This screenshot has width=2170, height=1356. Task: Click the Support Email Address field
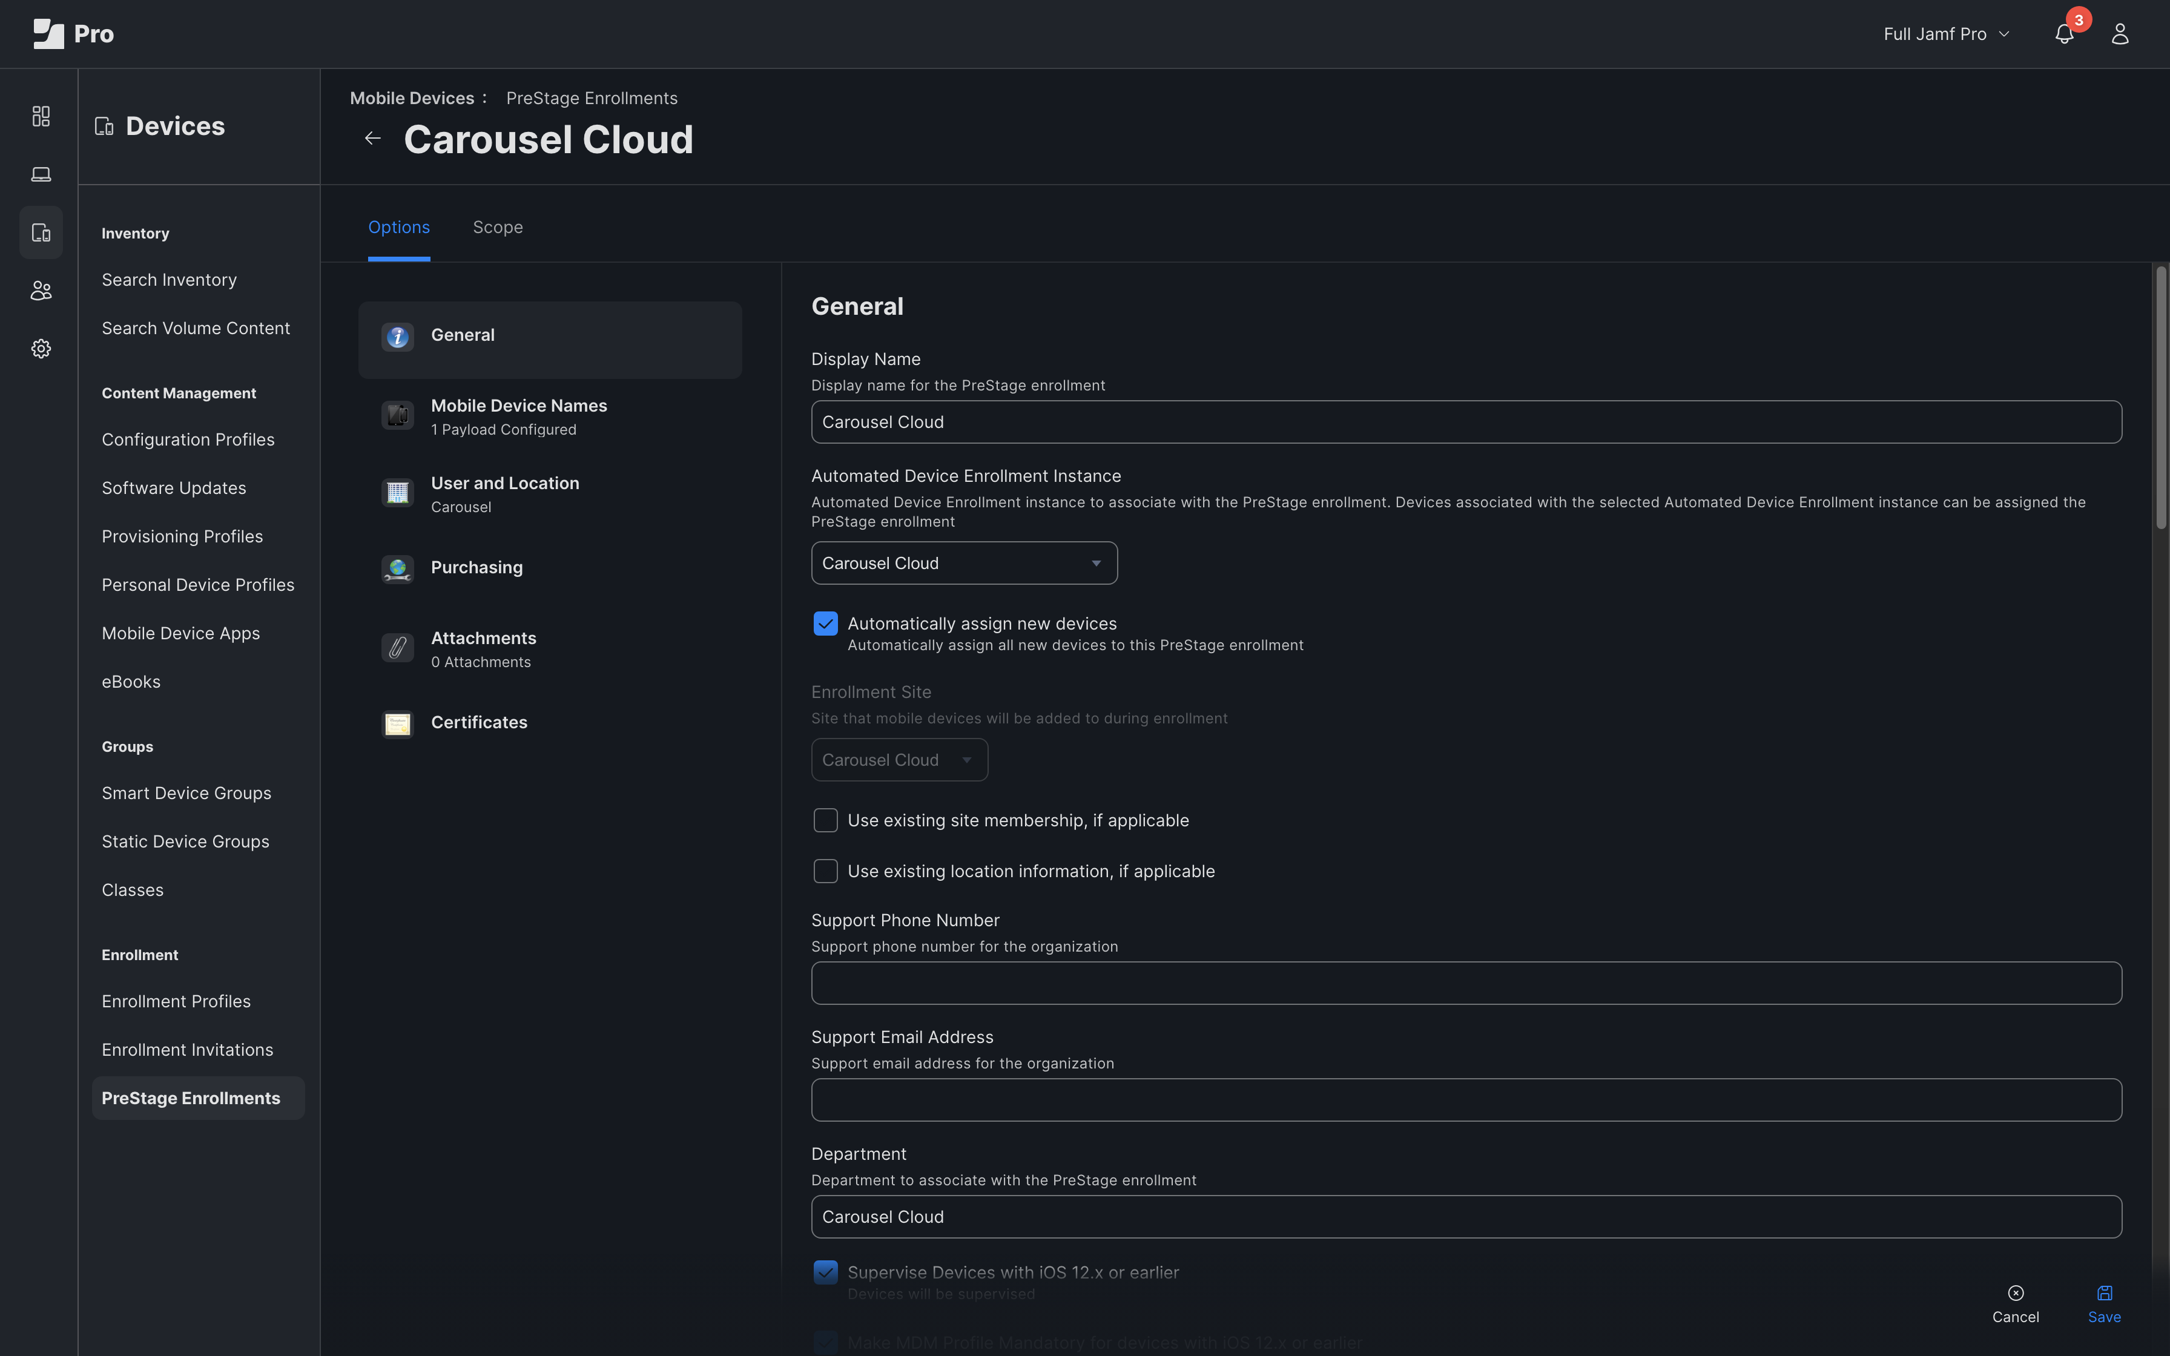pyautogui.click(x=1466, y=1099)
